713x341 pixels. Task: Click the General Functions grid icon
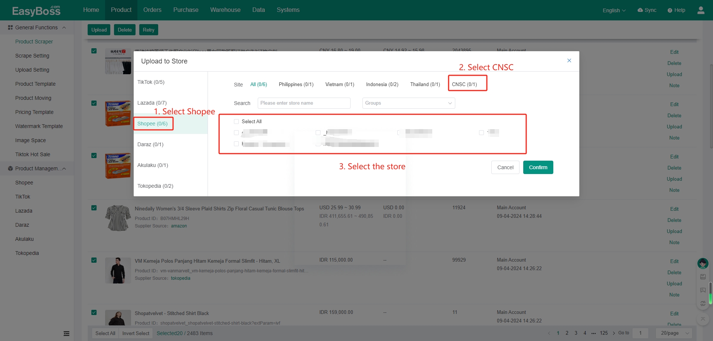click(x=10, y=27)
